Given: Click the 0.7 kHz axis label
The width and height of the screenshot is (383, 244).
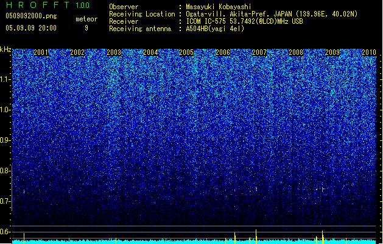Looking at the screenshot, I should pos(5,201).
